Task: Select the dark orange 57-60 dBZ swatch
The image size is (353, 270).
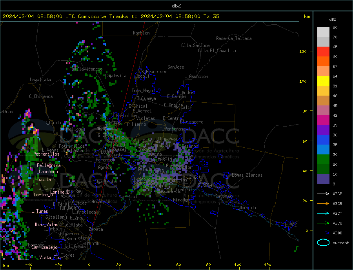Action: pos(323,62)
